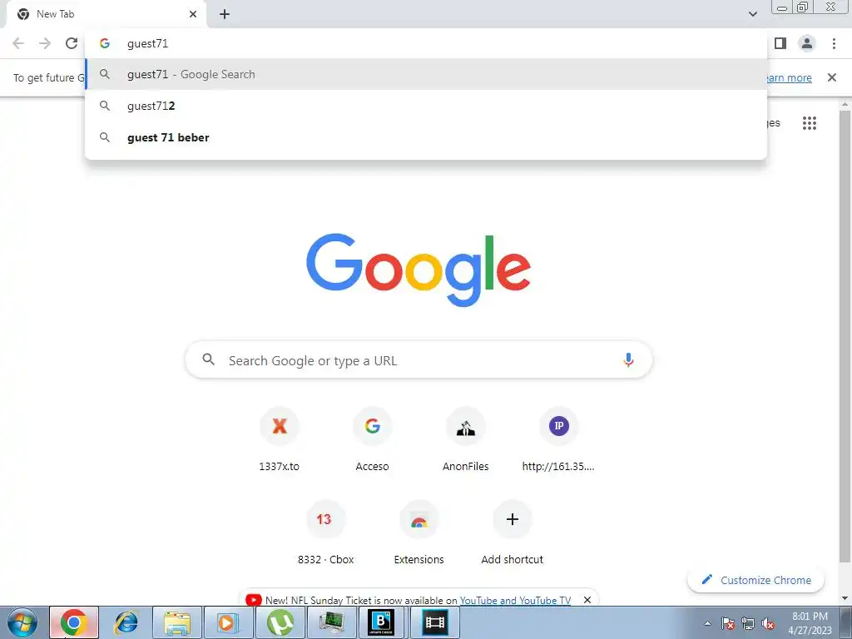Image resolution: width=852 pixels, height=639 pixels.
Task: Click the Add shortcut tile
Action: point(512,533)
